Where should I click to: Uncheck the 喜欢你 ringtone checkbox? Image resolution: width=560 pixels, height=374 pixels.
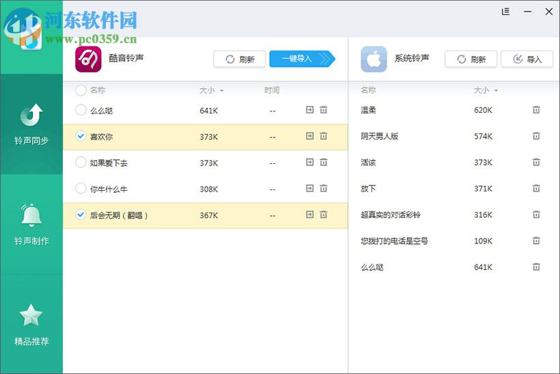[81, 136]
